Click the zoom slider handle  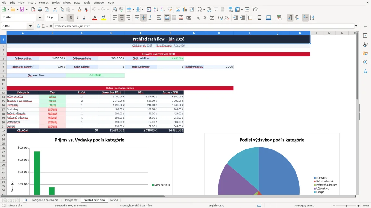click(x=346, y=206)
